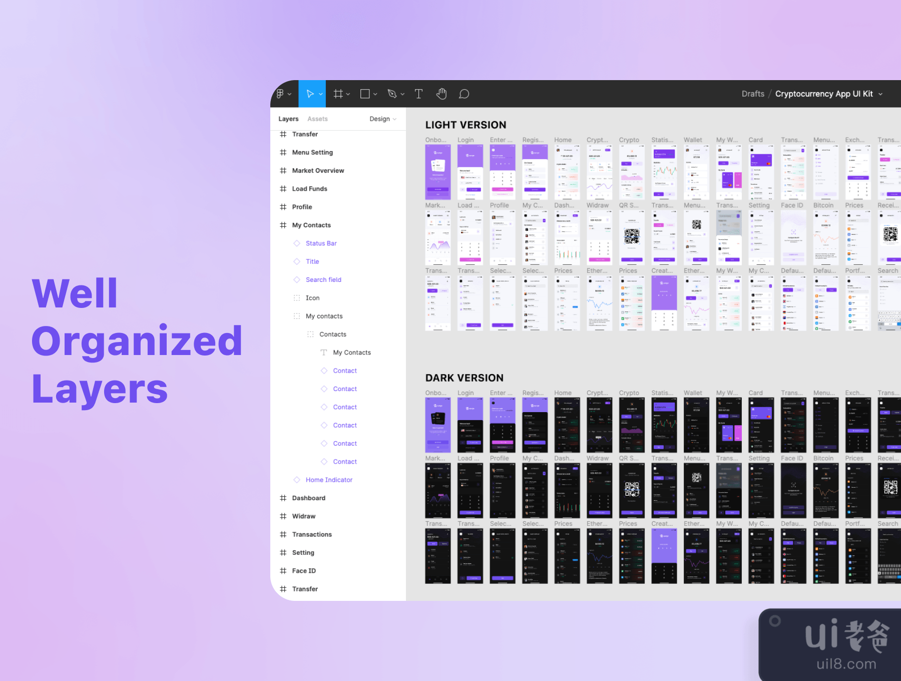Select the Home Indicator layer
Image resolution: width=901 pixels, height=681 pixels.
point(329,480)
